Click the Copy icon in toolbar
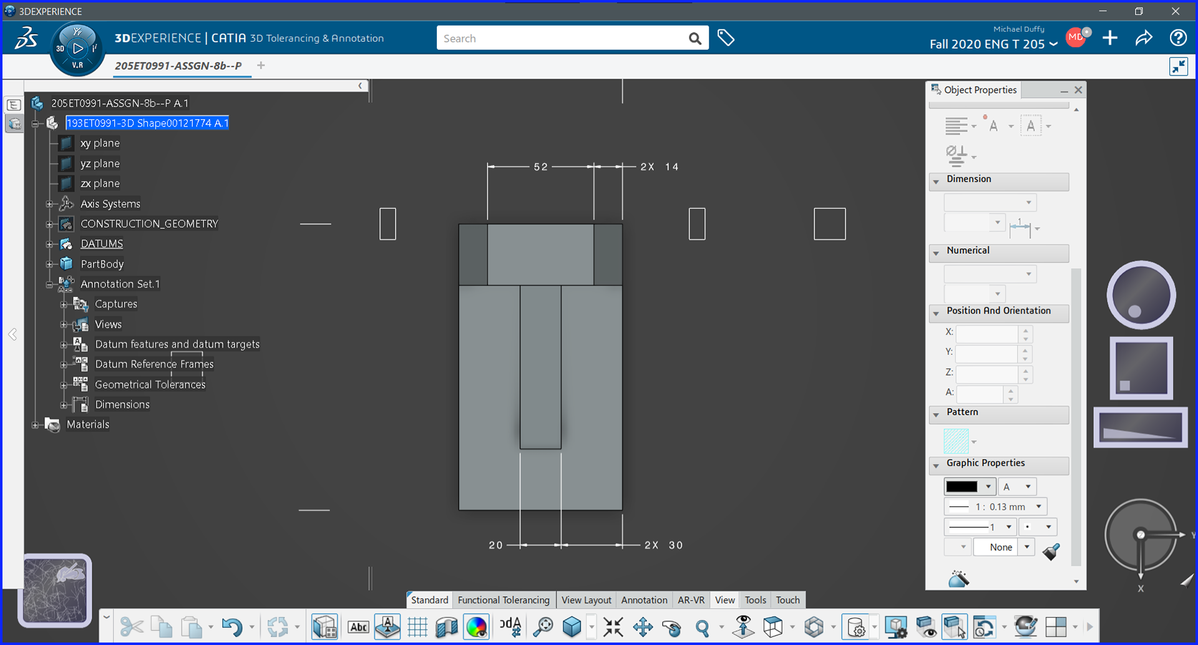Viewport: 1198px width, 645px height. click(162, 626)
